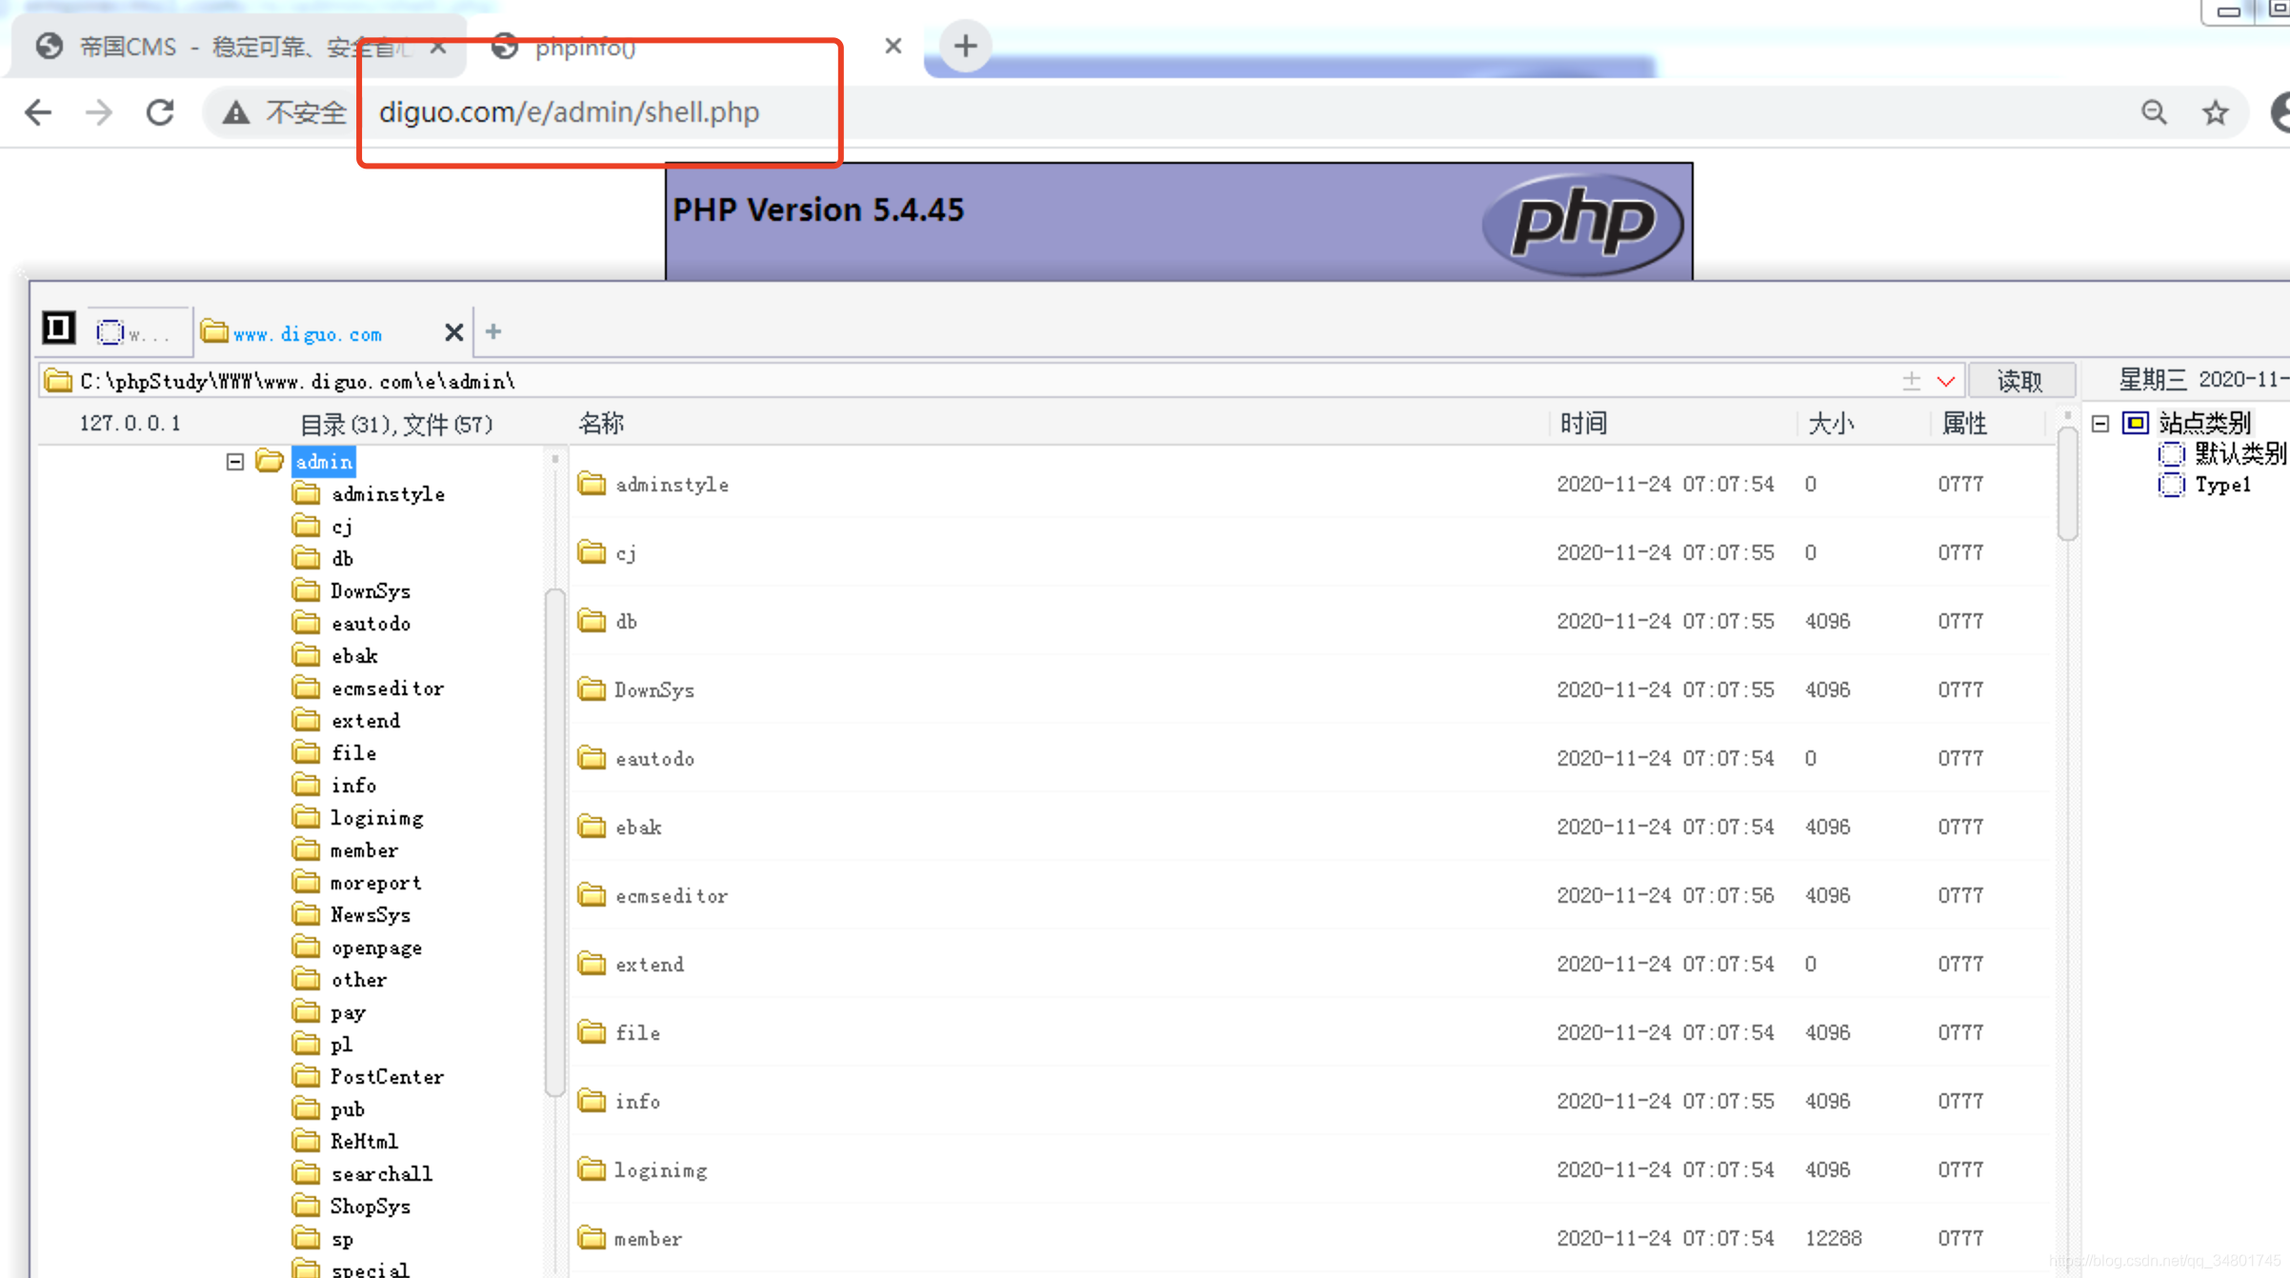Image resolution: width=2290 pixels, height=1278 pixels.
Task: Click the URL diguo.com/e/admin/shell.php address field
Action: [x=569, y=112]
